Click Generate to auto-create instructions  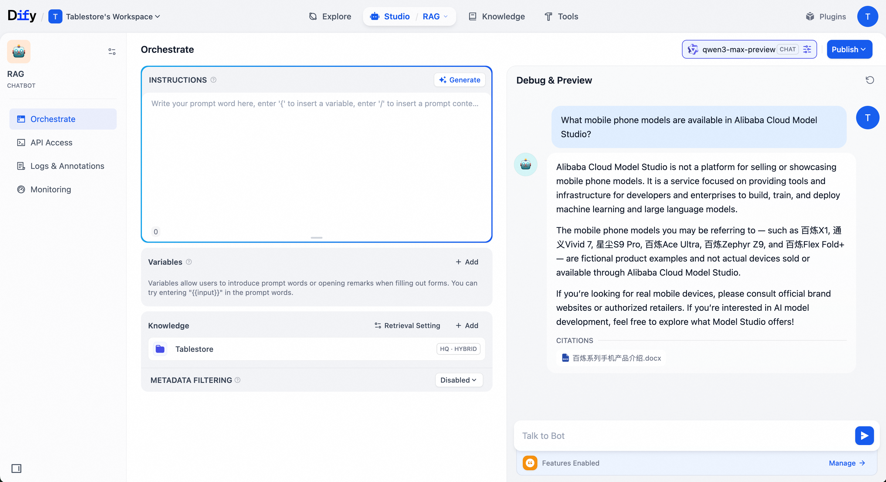click(459, 80)
